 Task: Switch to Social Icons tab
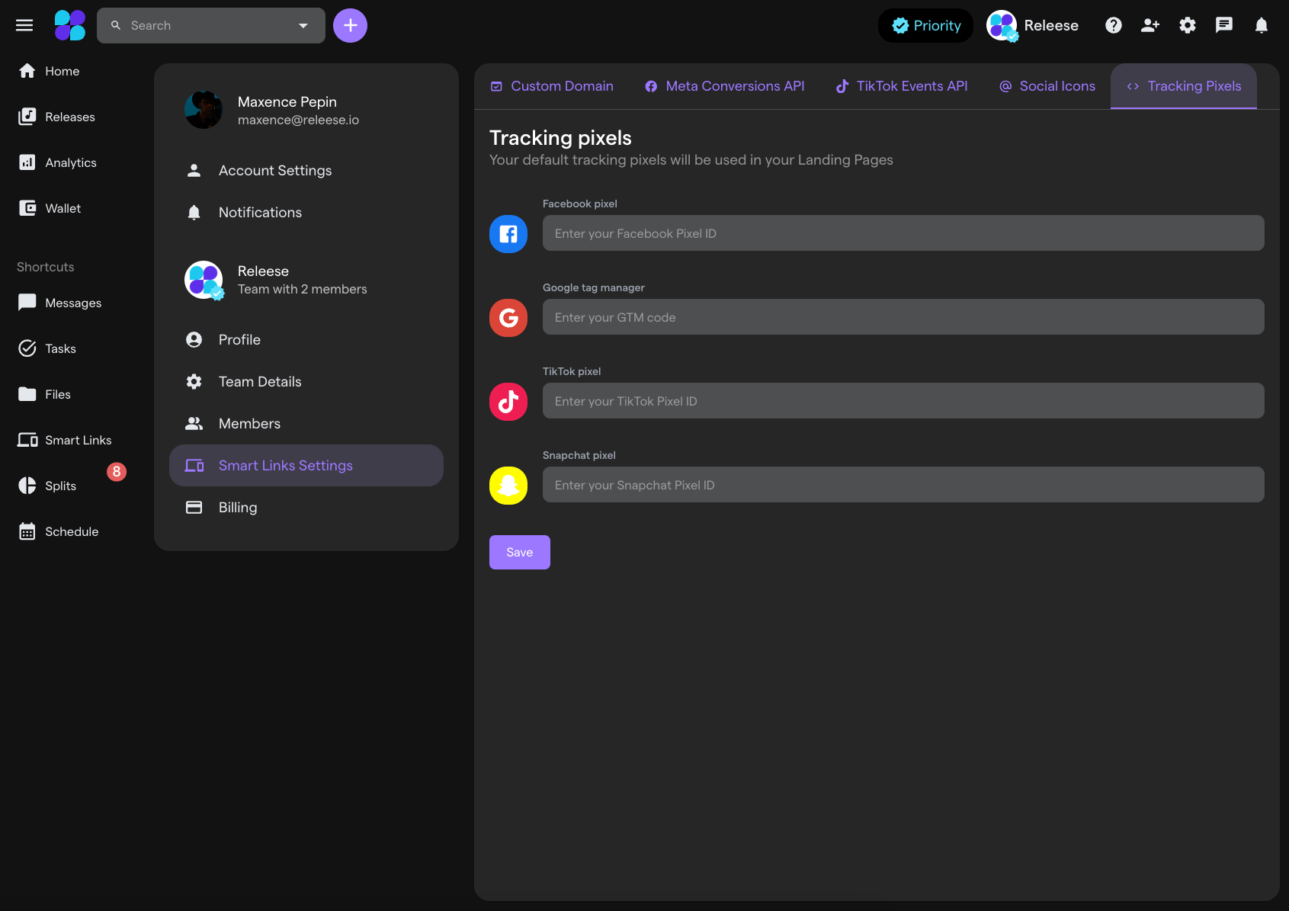pos(1047,86)
